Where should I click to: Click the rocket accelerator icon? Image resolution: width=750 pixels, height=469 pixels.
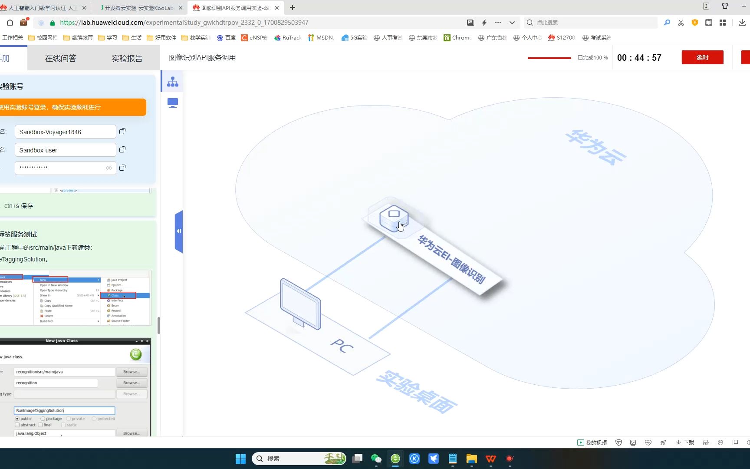(663, 443)
